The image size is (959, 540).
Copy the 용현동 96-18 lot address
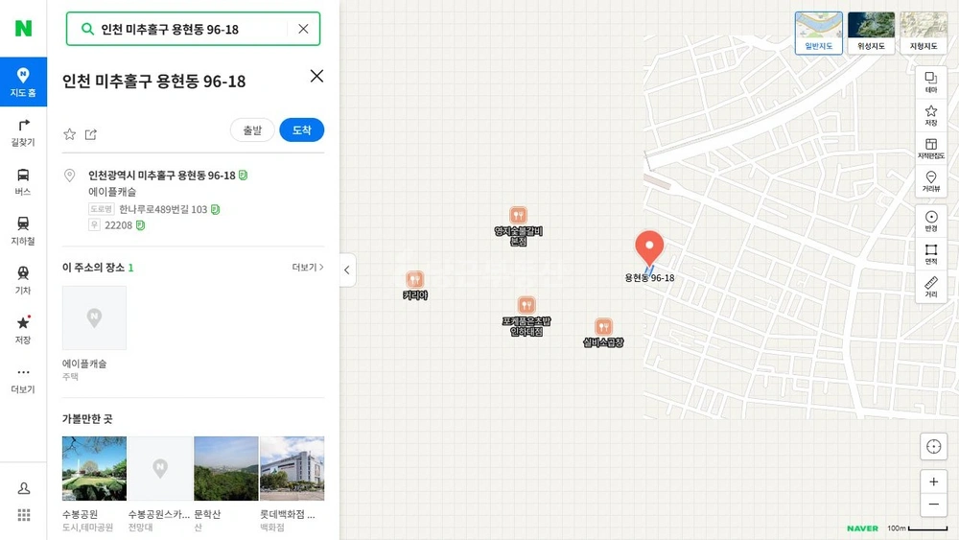[243, 175]
